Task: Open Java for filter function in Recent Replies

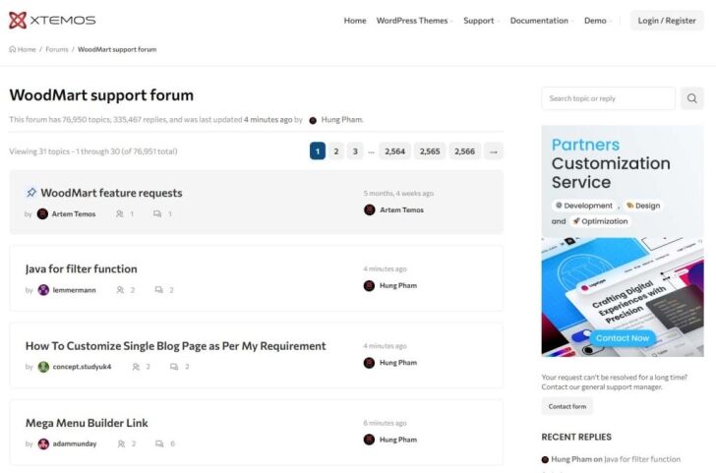Action: 642,459
